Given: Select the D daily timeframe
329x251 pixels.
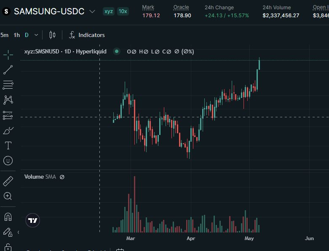Looking at the screenshot, I should pos(27,35).
